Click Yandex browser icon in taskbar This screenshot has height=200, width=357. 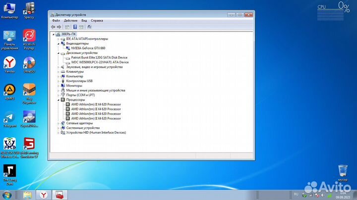coord(44,195)
